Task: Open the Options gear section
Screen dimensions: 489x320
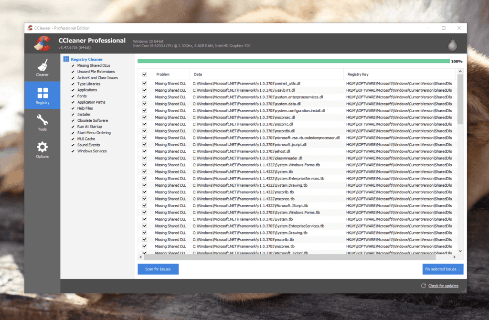Action: tap(42, 149)
